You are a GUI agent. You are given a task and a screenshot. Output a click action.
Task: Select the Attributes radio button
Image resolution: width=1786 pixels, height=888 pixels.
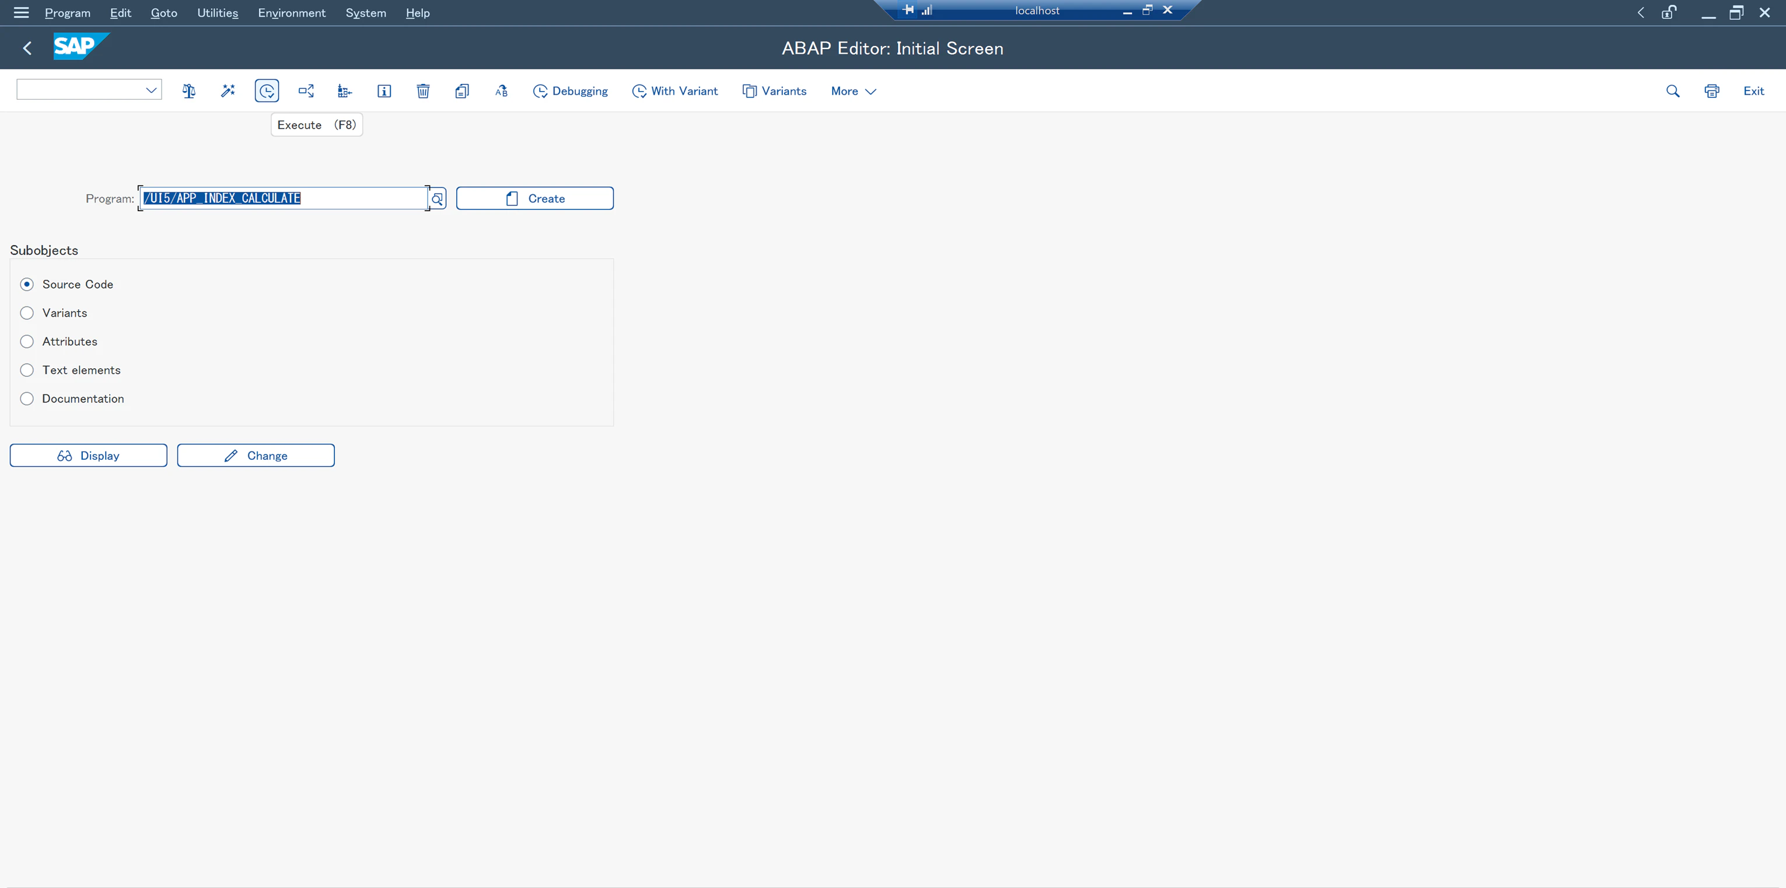click(x=27, y=342)
